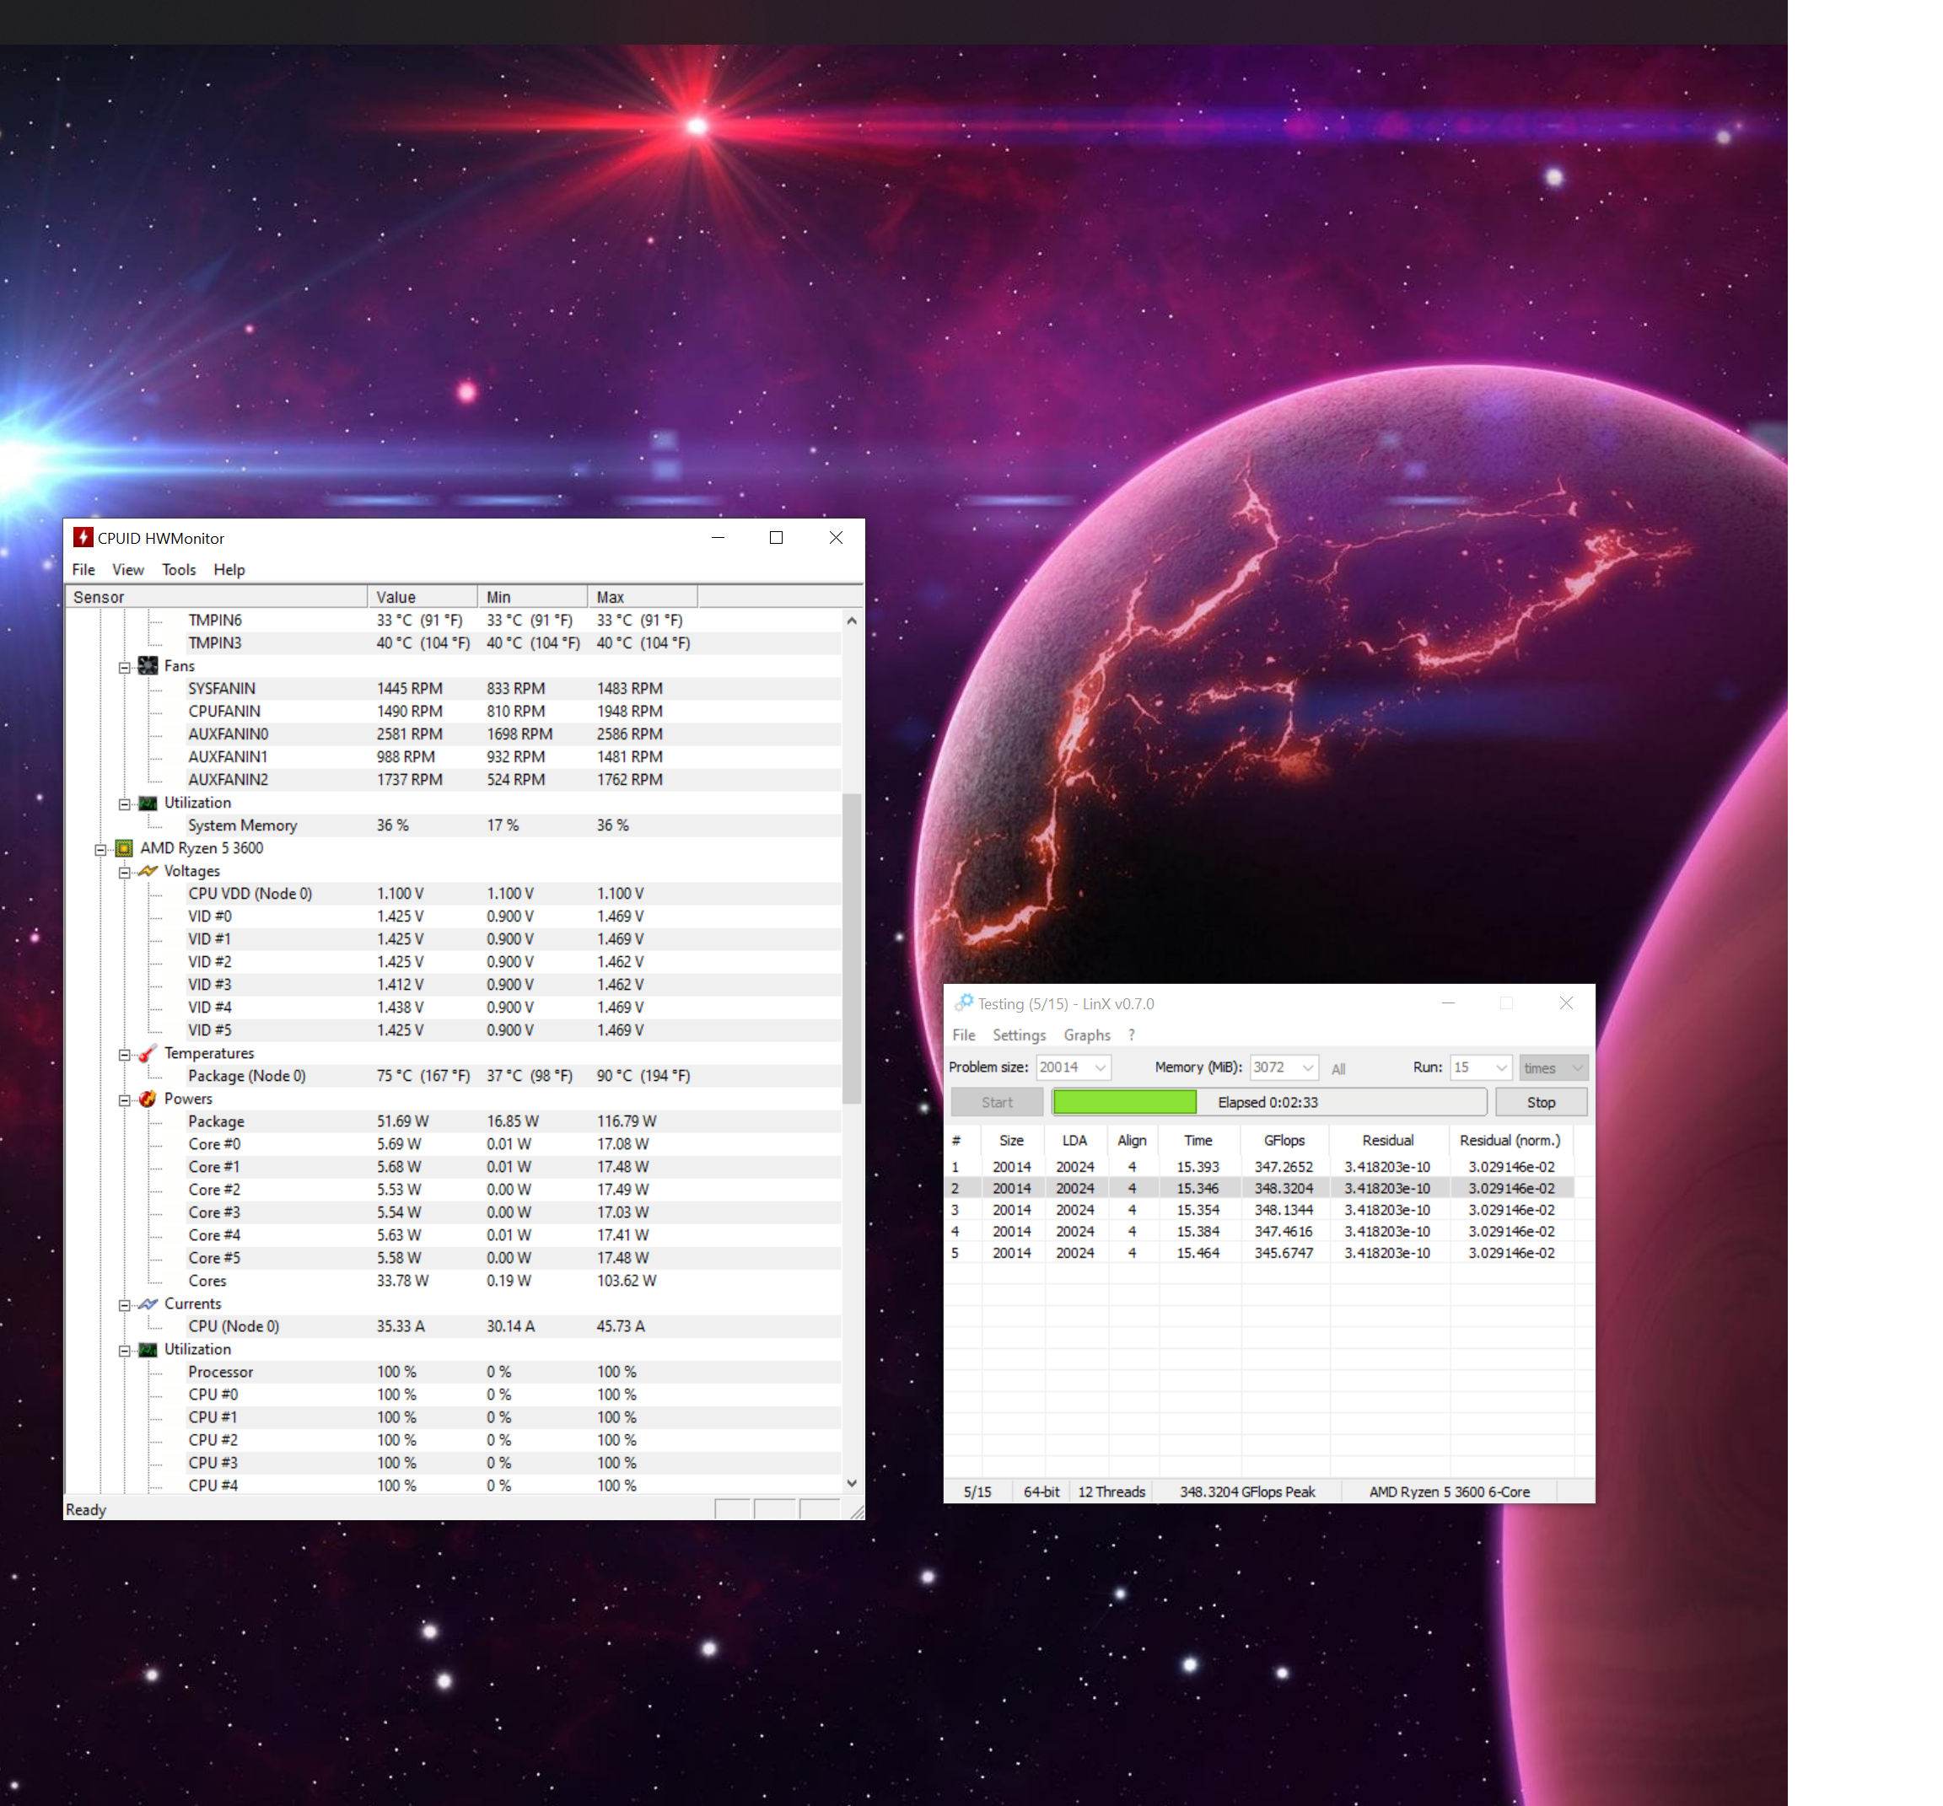Screen dimensions: 1943x1806
Task: Click the All memory button
Action: [1338, 1069]
